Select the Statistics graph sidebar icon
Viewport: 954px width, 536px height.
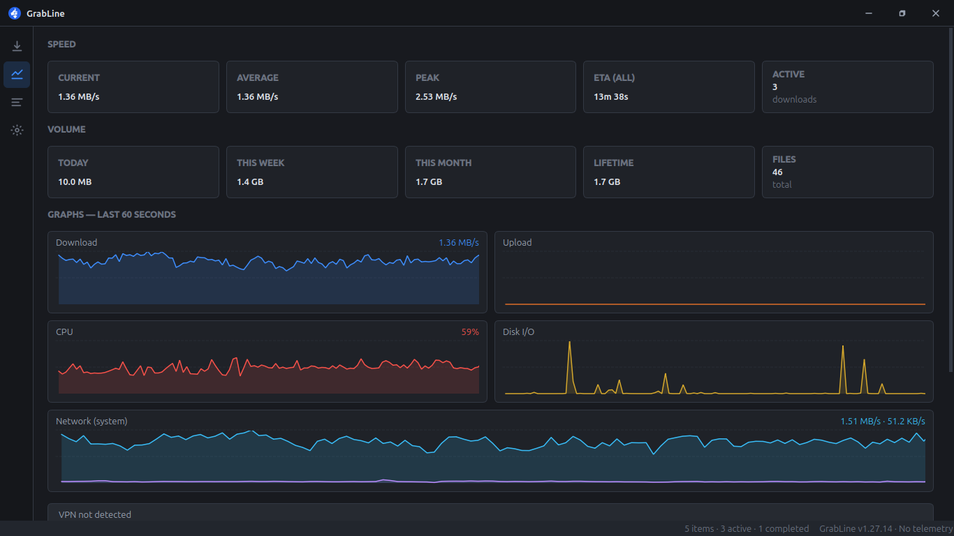pos(17,75)
